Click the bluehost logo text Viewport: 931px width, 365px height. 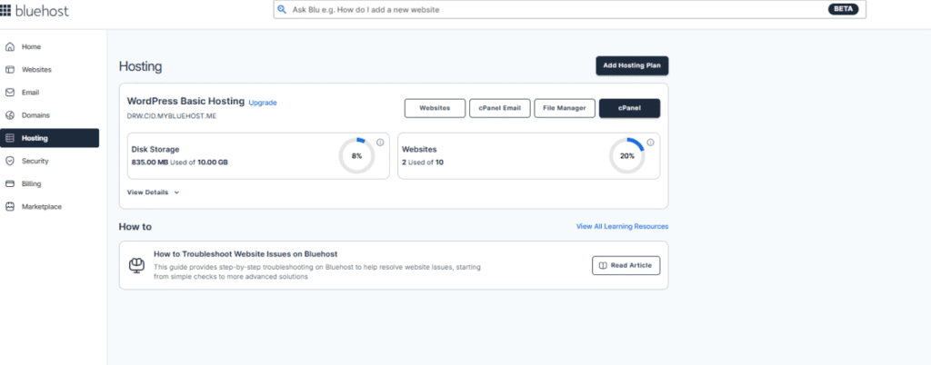[42, 10]
